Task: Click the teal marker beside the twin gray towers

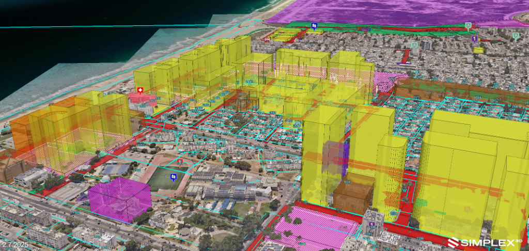Action: pos(415,45)
